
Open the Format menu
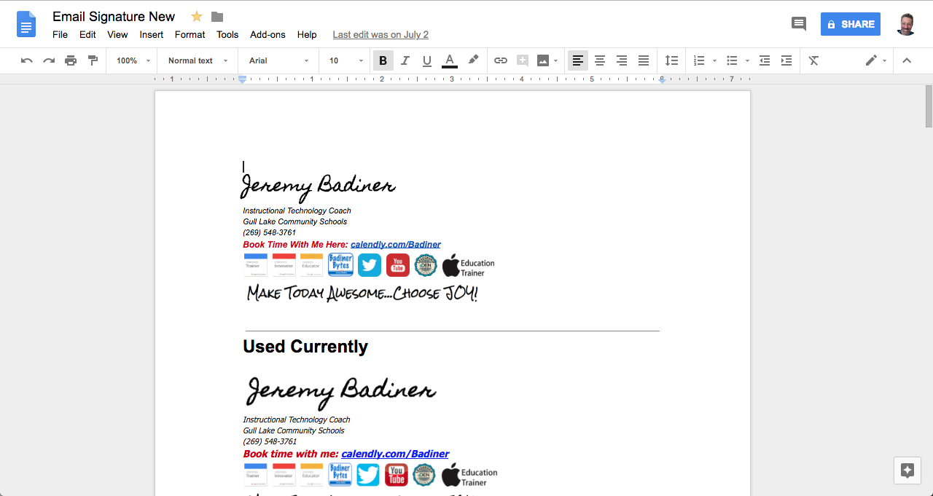tap(190, 34)
